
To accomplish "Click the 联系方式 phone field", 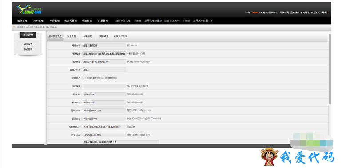I will pos(104,119).
